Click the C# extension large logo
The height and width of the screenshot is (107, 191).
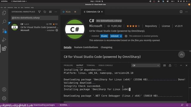coord(75,29)
